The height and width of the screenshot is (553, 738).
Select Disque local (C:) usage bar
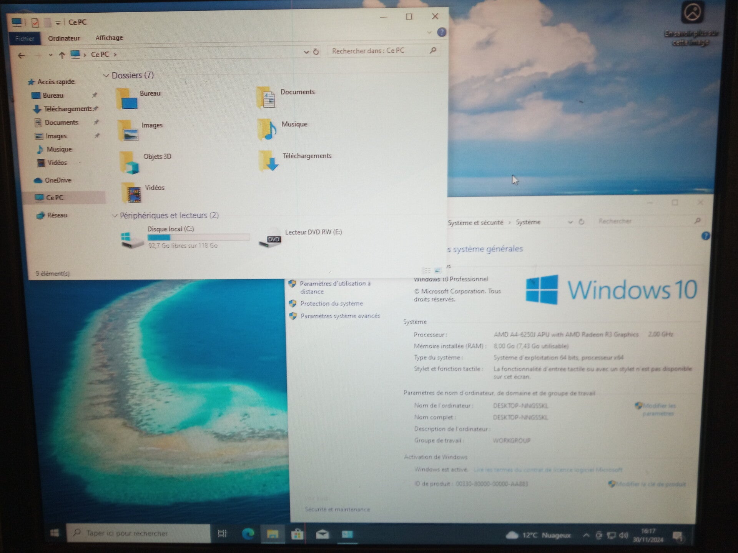click(x=198, y=237)
